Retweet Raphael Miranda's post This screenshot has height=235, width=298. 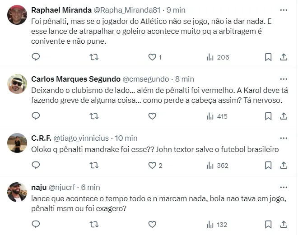[x=94, y=57]
